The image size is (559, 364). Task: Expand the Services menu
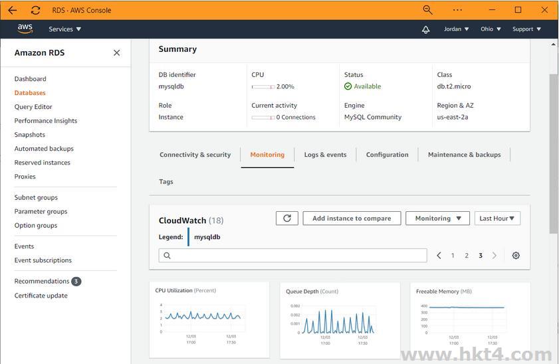point(65,29)
